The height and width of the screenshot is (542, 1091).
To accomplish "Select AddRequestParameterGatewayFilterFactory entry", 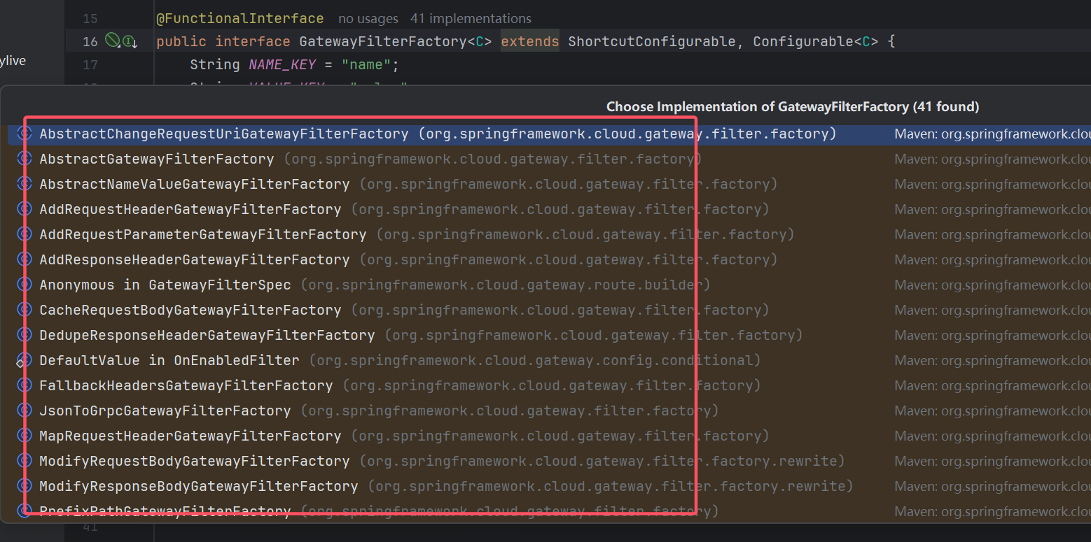I will click(x=549, y=234).
